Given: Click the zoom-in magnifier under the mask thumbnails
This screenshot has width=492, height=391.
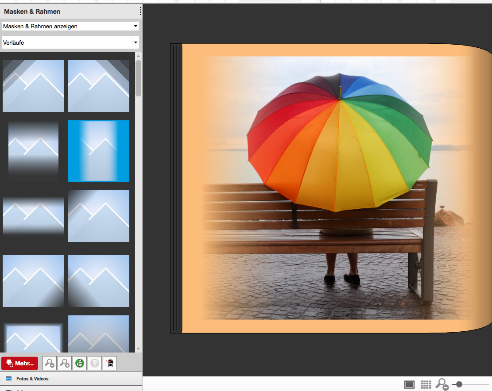Looking at the screenshot, I should tap(65, 364).
